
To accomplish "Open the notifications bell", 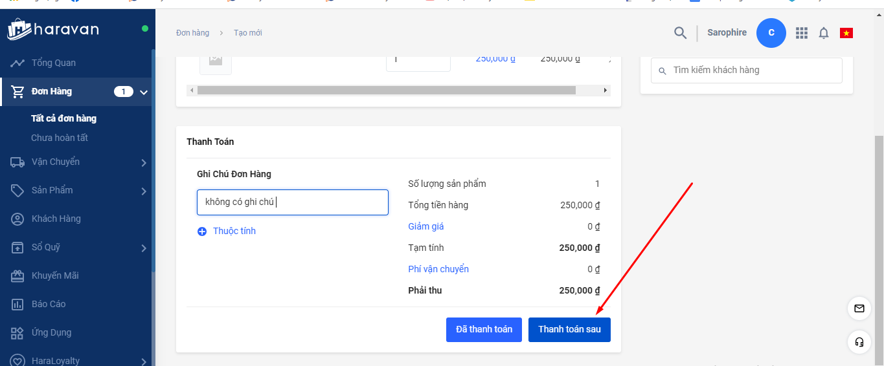I will [x=824, y=33].
